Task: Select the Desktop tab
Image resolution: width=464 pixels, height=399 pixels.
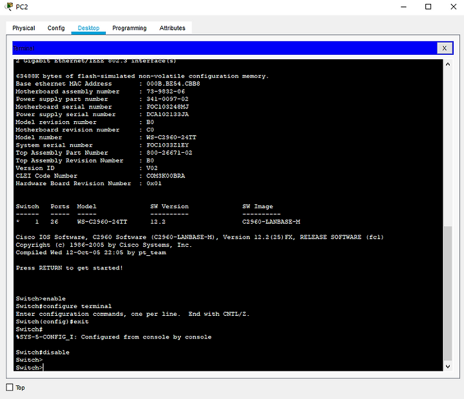Action: point(88,28)
